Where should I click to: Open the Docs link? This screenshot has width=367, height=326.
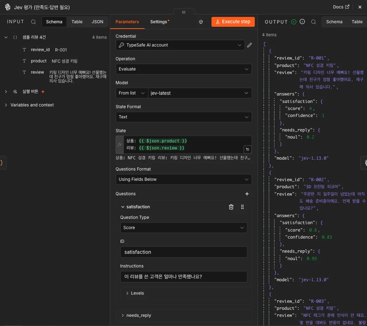pos(341,7)
